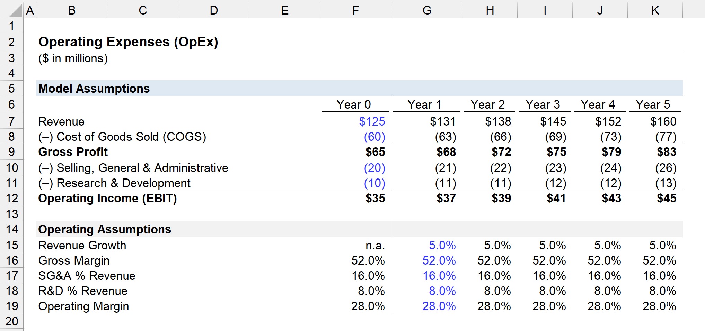Click the Revenue Growth row label
705x331 pixels.
[82, 245]
